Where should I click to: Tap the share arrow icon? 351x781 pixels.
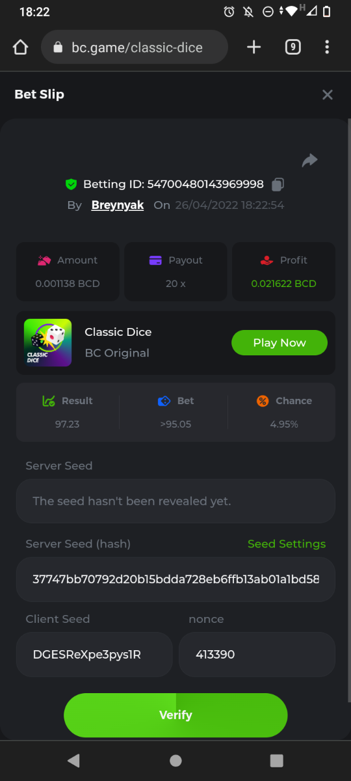click(x=309, y=160)
